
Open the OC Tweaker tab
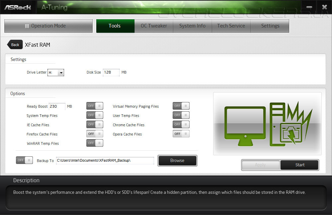click(154, 26)
